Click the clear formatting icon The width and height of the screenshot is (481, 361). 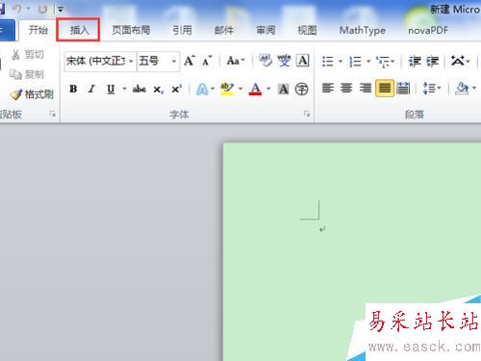(266, 61)
